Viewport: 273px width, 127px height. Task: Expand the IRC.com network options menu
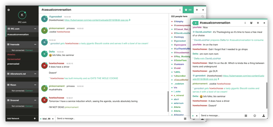click(35, 29)
